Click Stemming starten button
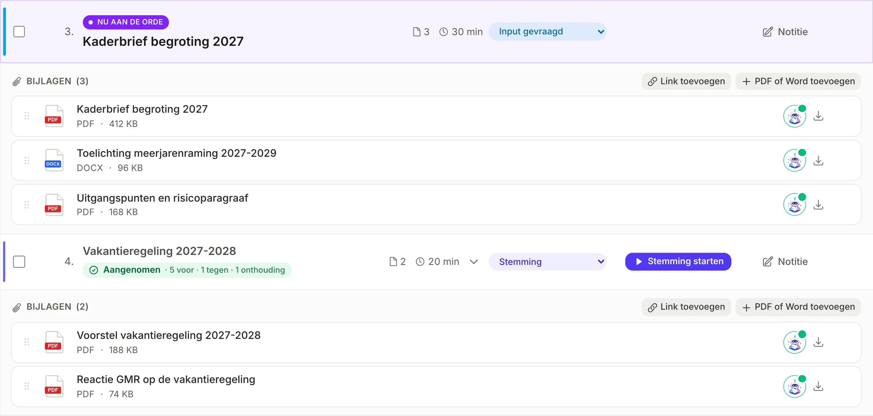873x416 pixels. pos(678,261)
